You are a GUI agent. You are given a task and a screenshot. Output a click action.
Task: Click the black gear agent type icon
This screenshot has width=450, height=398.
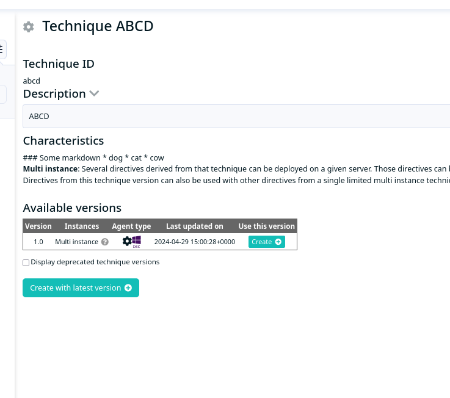(127, 241)
